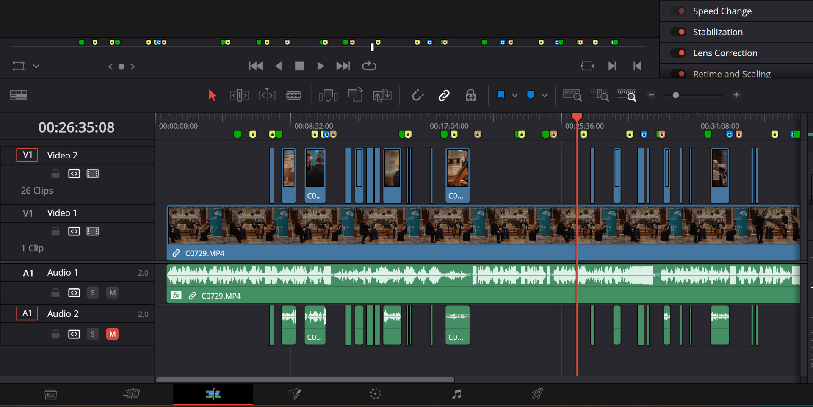Switch to the Edit page tab
This screenshot has height=407, width=813.
pyautogui.click(x=213, y=394)
